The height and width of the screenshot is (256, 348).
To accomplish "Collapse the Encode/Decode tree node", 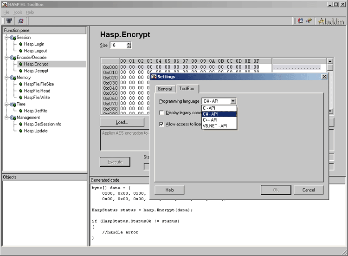I will (6, 57).
